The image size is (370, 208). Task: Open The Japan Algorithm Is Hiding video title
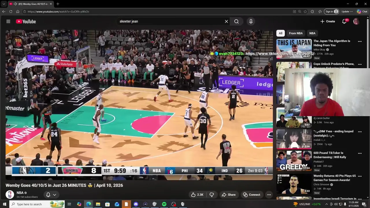[332, 43]
